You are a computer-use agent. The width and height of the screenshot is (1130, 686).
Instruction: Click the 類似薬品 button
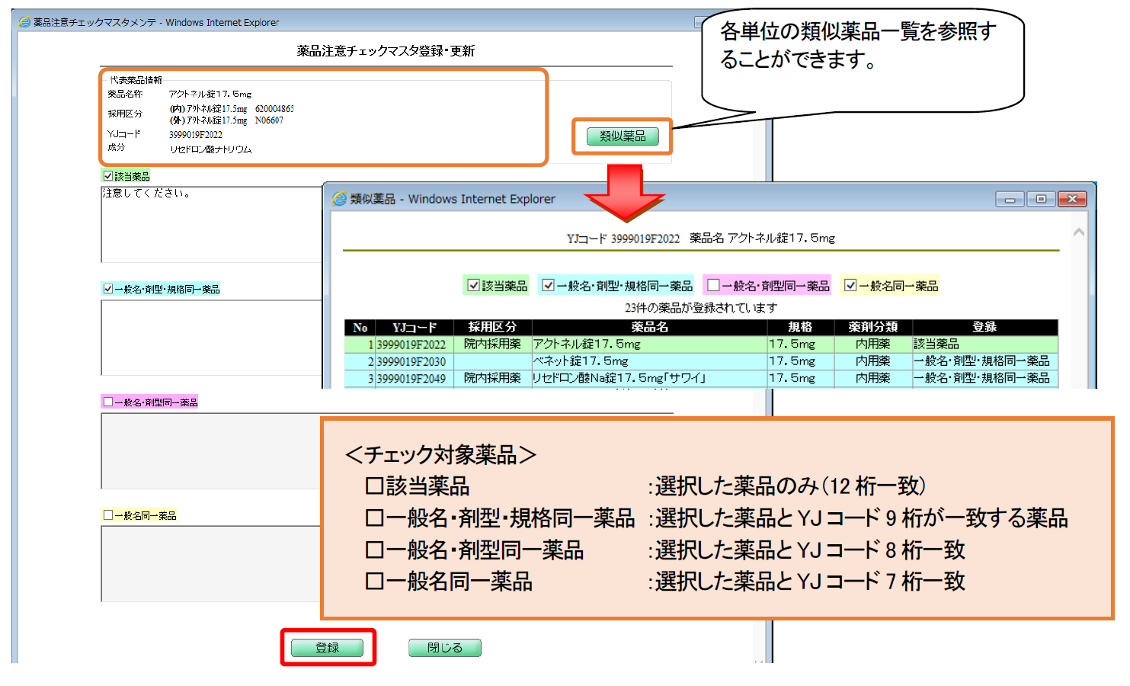(x=622, y=136)
